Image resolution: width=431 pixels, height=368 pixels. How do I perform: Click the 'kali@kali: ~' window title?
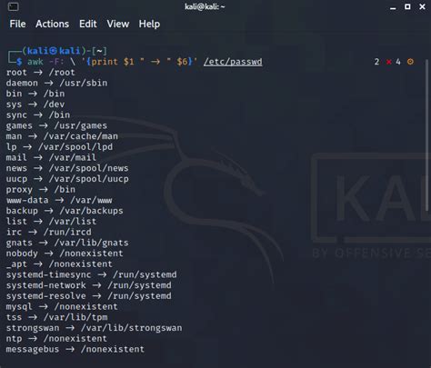[205, 6]
